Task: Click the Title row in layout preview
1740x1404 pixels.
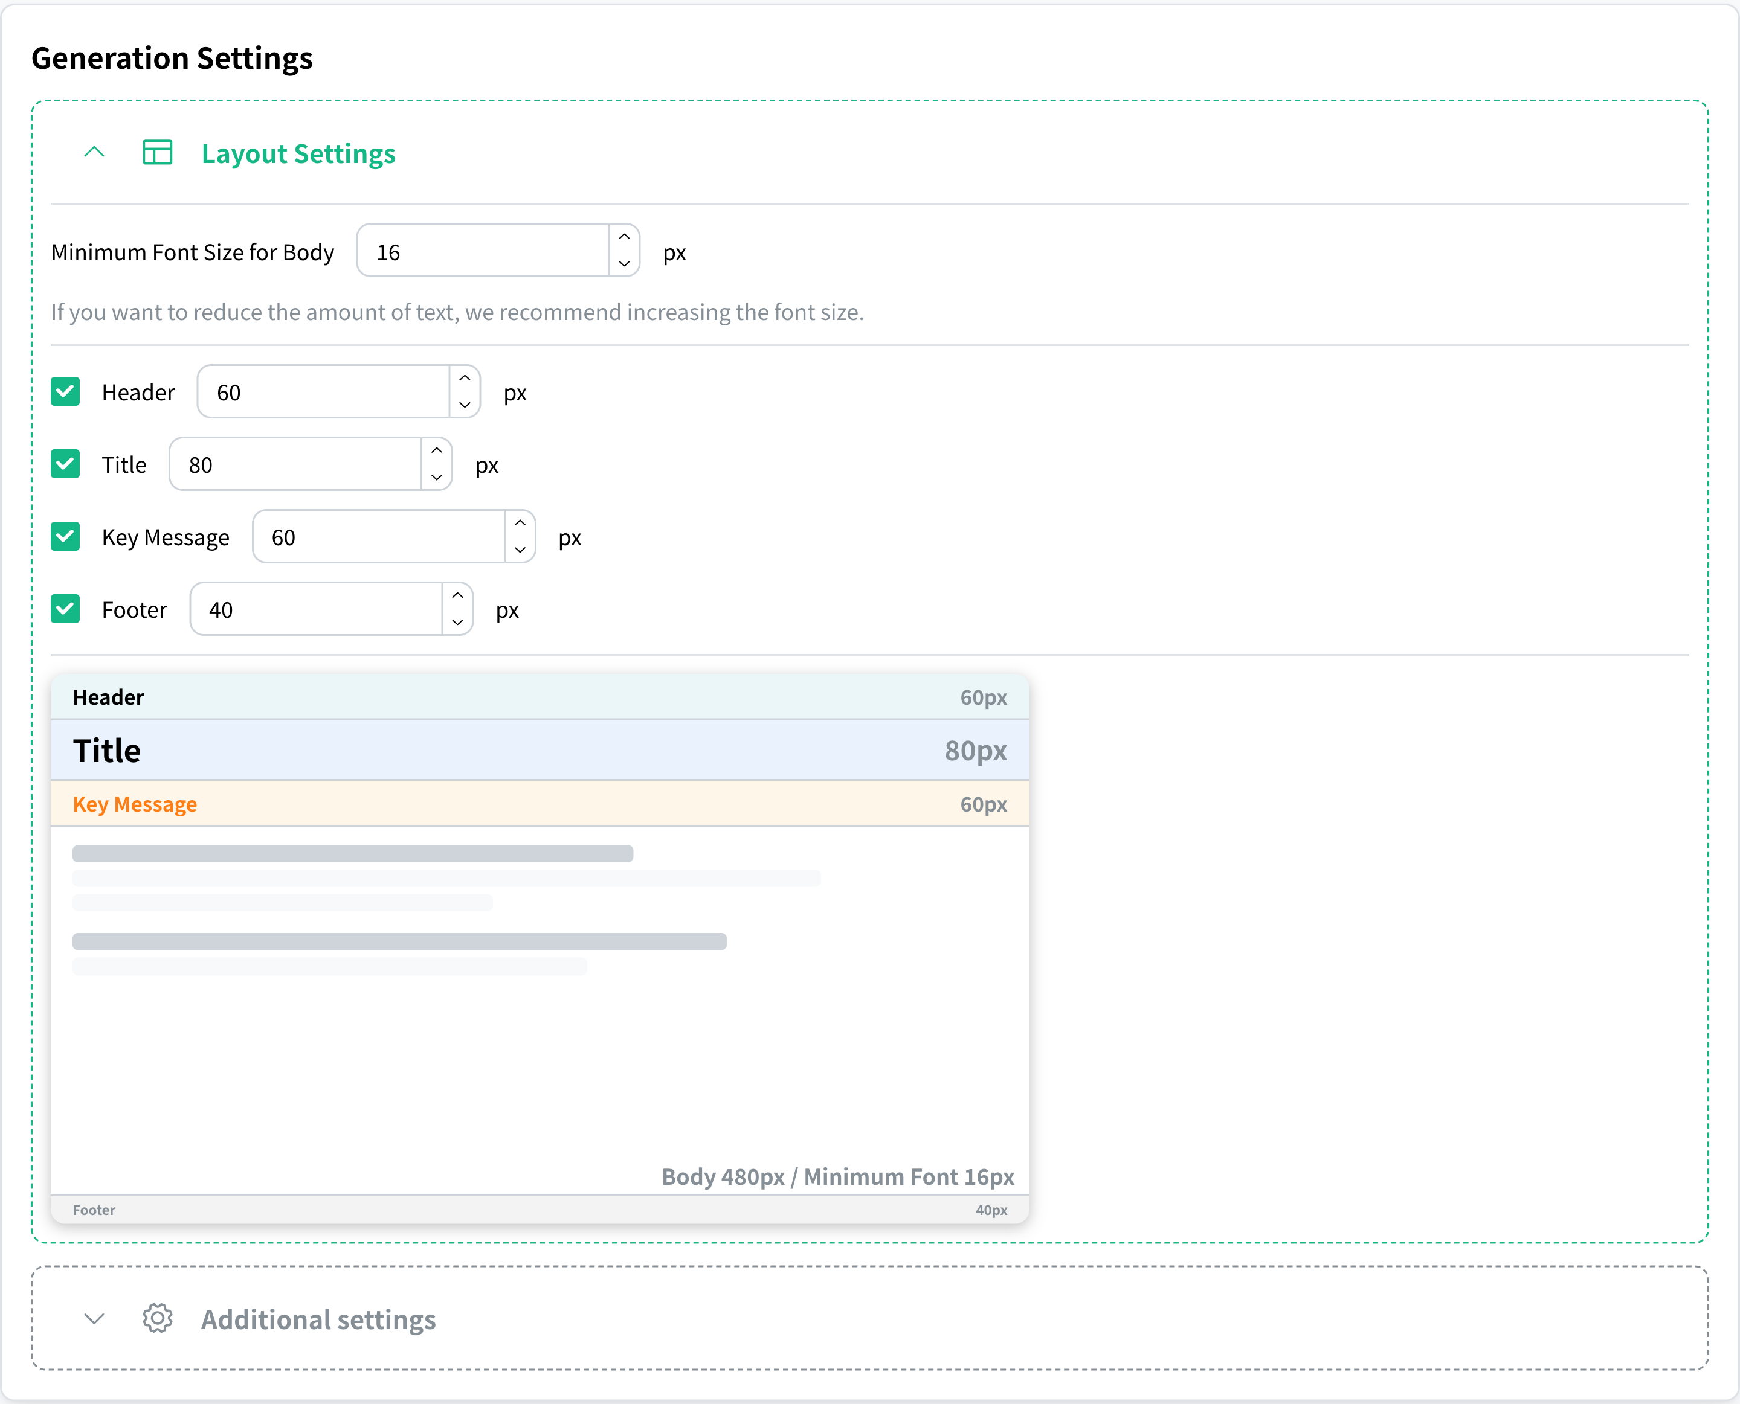Action: click(540, 751)
